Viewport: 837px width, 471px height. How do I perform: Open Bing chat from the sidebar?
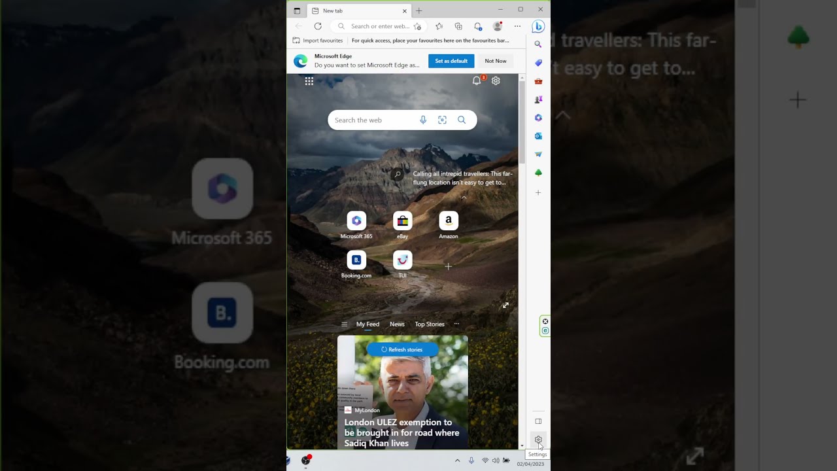click(x=538, y=26)
